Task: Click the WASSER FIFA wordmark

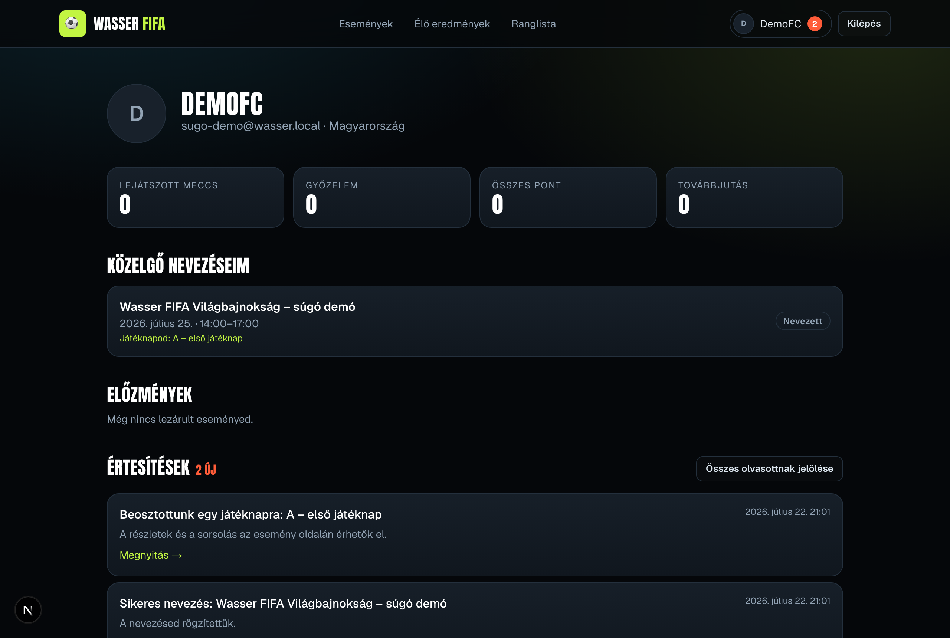Action: [x=130, y=24]
